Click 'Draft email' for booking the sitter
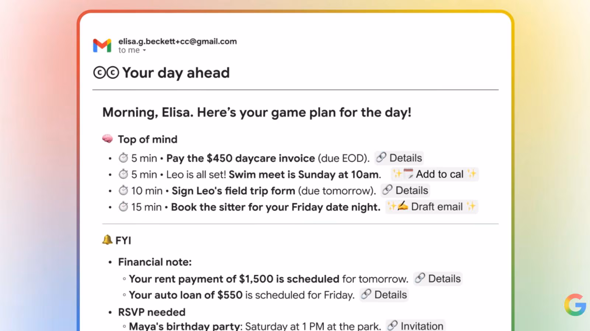This screenshot has height=331, width=590. (x=431, y=207)
